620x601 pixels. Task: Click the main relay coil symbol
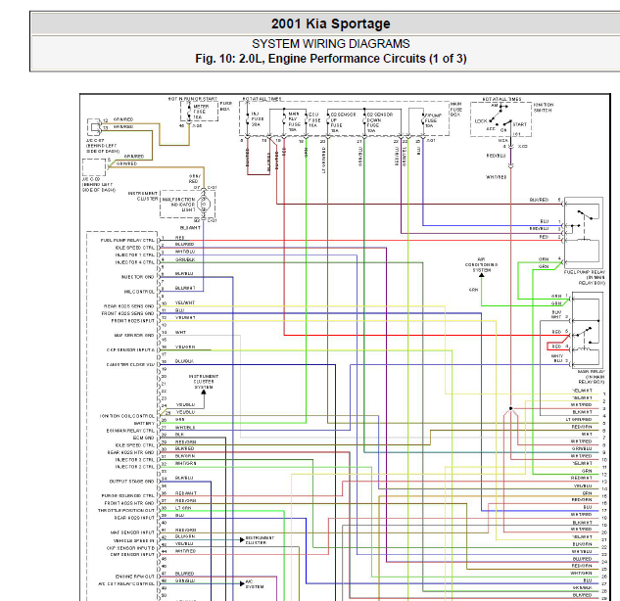[584, 348]
